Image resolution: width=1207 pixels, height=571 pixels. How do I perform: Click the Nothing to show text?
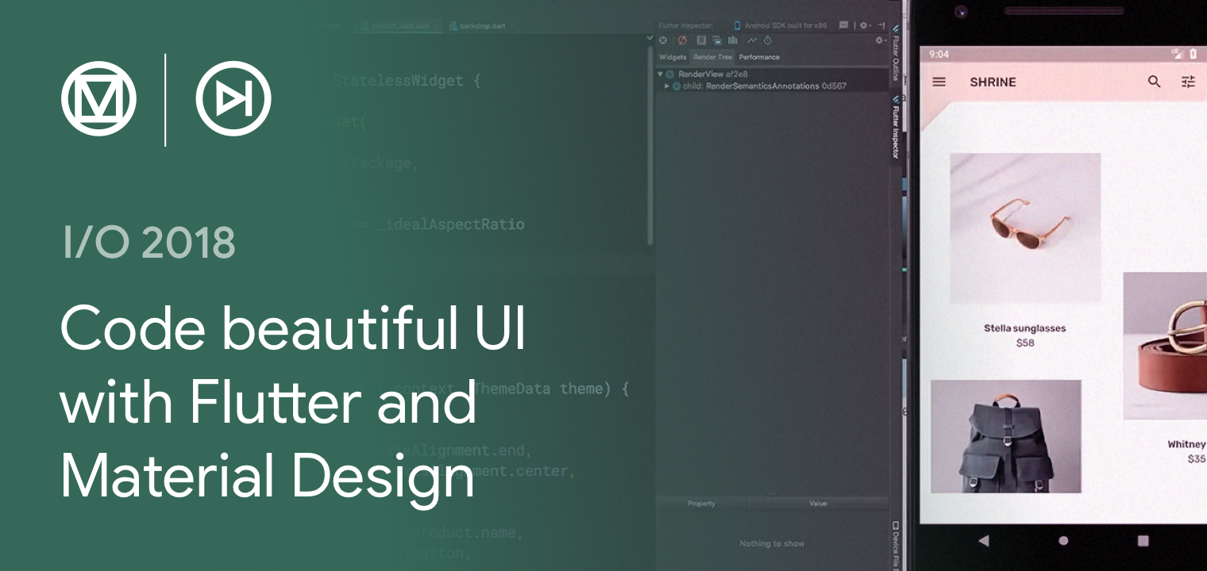click(772, 543)
